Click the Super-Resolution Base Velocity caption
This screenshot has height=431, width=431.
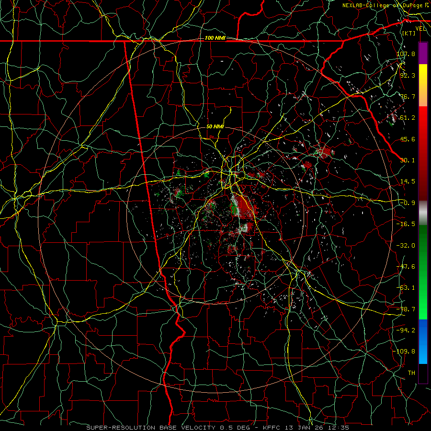218,428
